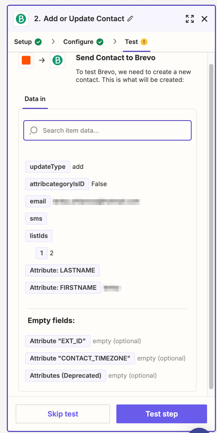Click the pencil icon to rename step
The height and width of the screenshot is (433, 217).
coord(130,19)
